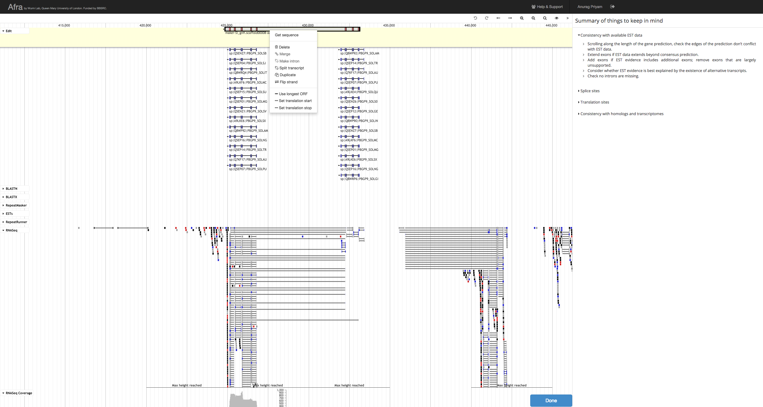763x407 pixels.
Task: Click the logout icon beside Anurag Priyam
Action: [612, 7]
